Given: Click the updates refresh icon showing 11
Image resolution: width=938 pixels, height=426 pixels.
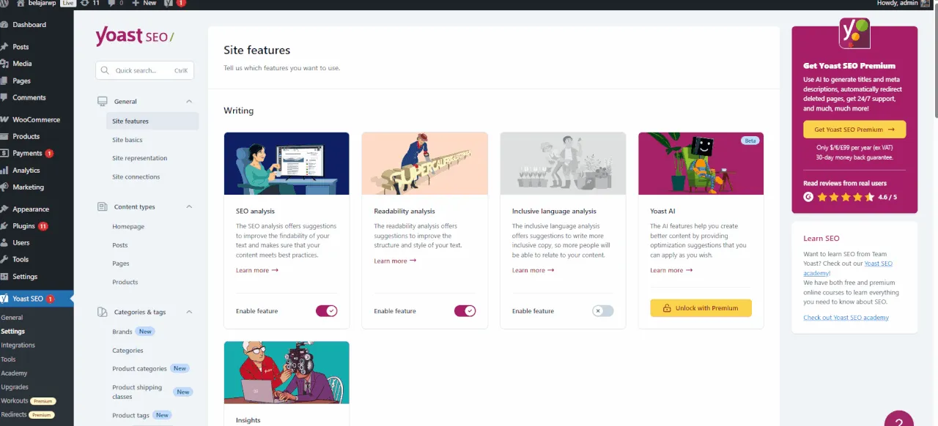Looking at the screenshot, I should coord(85,3).
